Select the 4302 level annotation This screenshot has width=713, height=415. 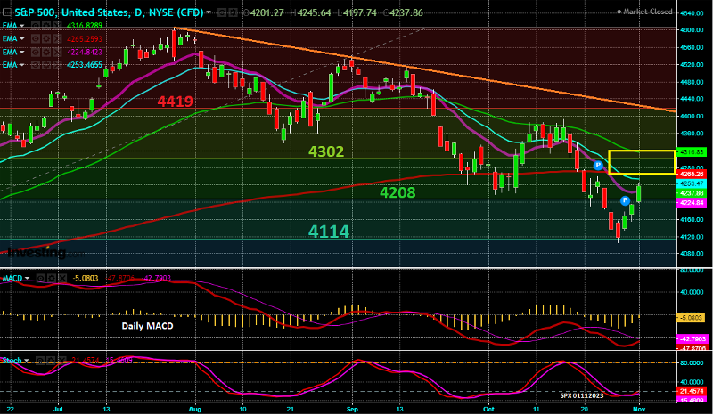pos(326,151)
